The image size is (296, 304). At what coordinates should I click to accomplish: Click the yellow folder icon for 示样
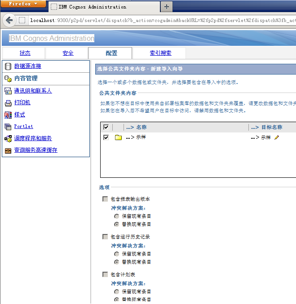[118, 137]
